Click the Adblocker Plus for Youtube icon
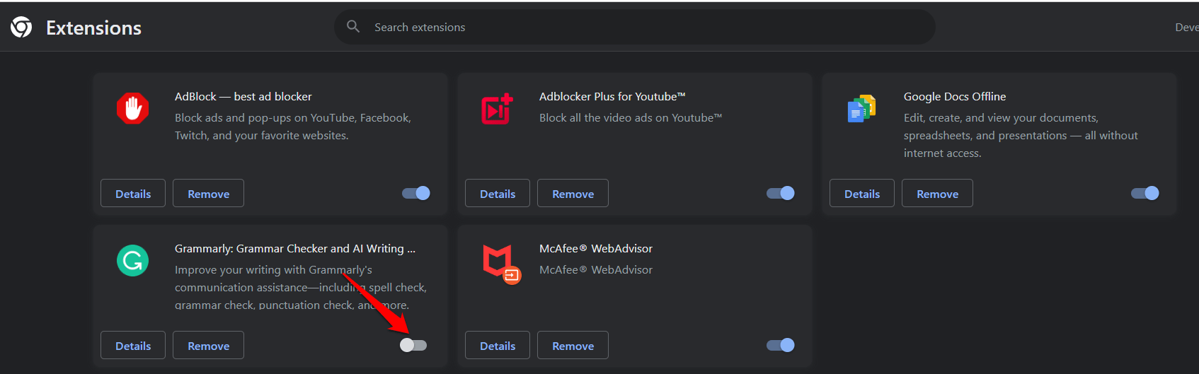This screenshot has height=374, width=1199. [497, 109]
